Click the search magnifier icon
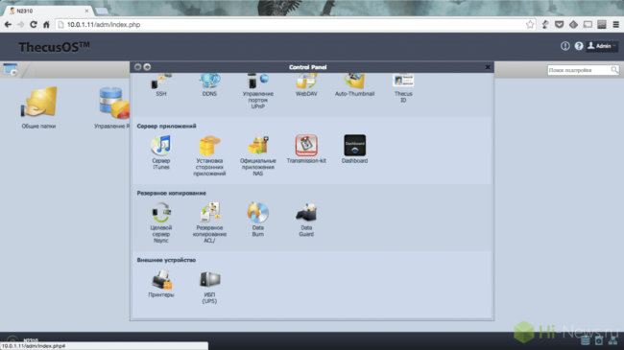624x350 pixels. point(614,70)
